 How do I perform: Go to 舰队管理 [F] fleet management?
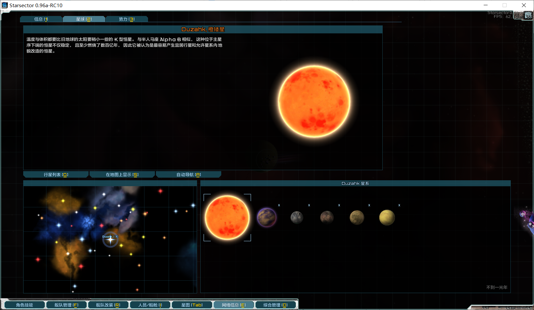click(66, 305)
